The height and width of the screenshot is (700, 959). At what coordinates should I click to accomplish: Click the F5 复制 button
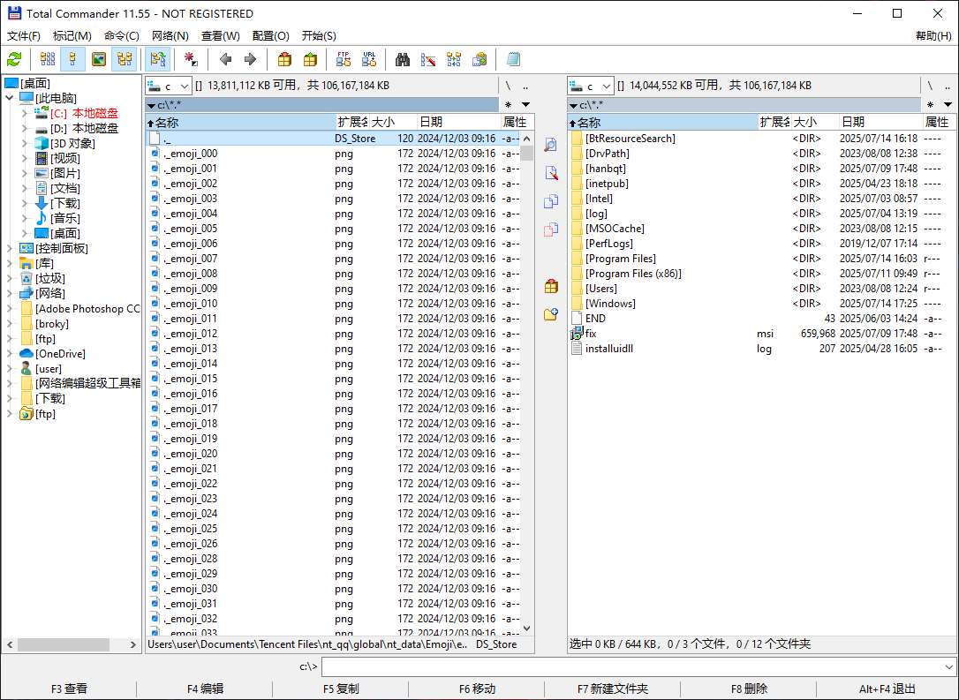(x=341, y=689)
